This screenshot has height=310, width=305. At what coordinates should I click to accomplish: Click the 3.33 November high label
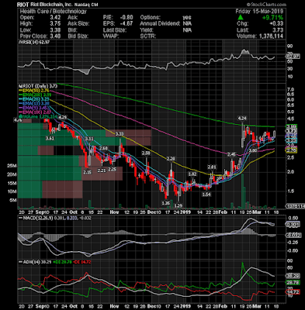click(x=120, y=134)
